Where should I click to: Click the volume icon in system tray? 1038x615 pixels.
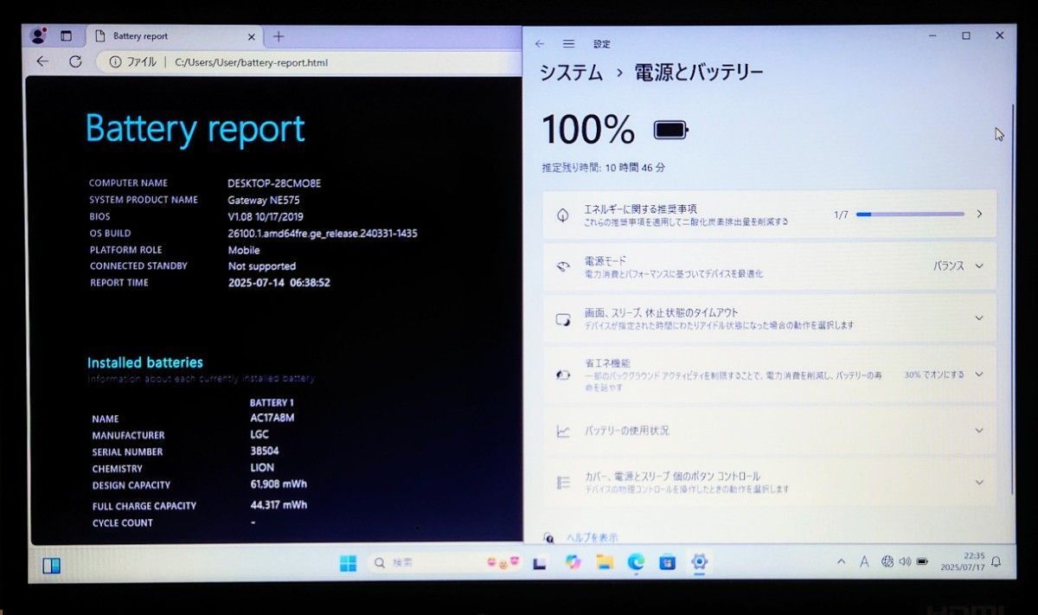903,561
